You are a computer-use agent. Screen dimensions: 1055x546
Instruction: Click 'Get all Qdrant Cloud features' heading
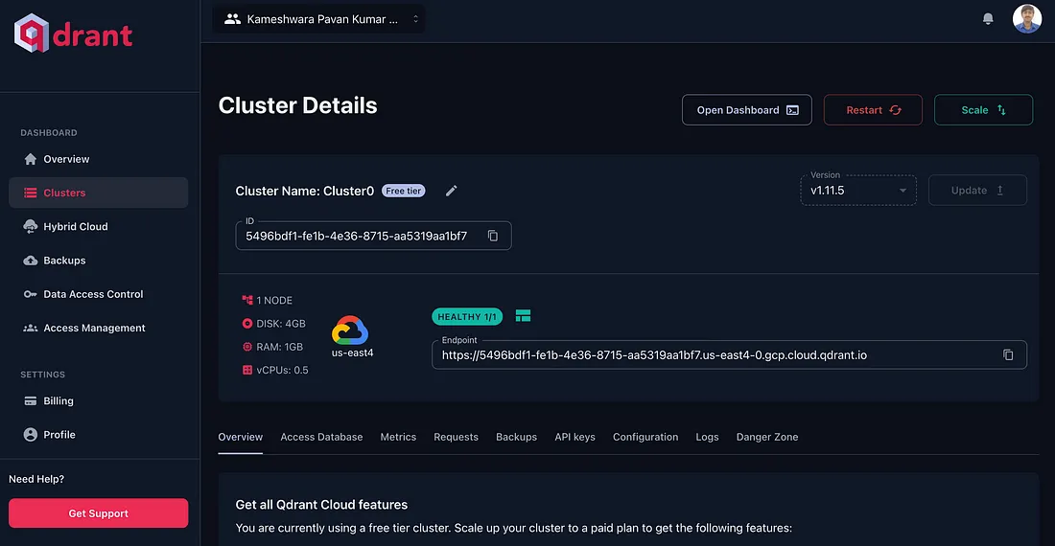click(321, 505)
